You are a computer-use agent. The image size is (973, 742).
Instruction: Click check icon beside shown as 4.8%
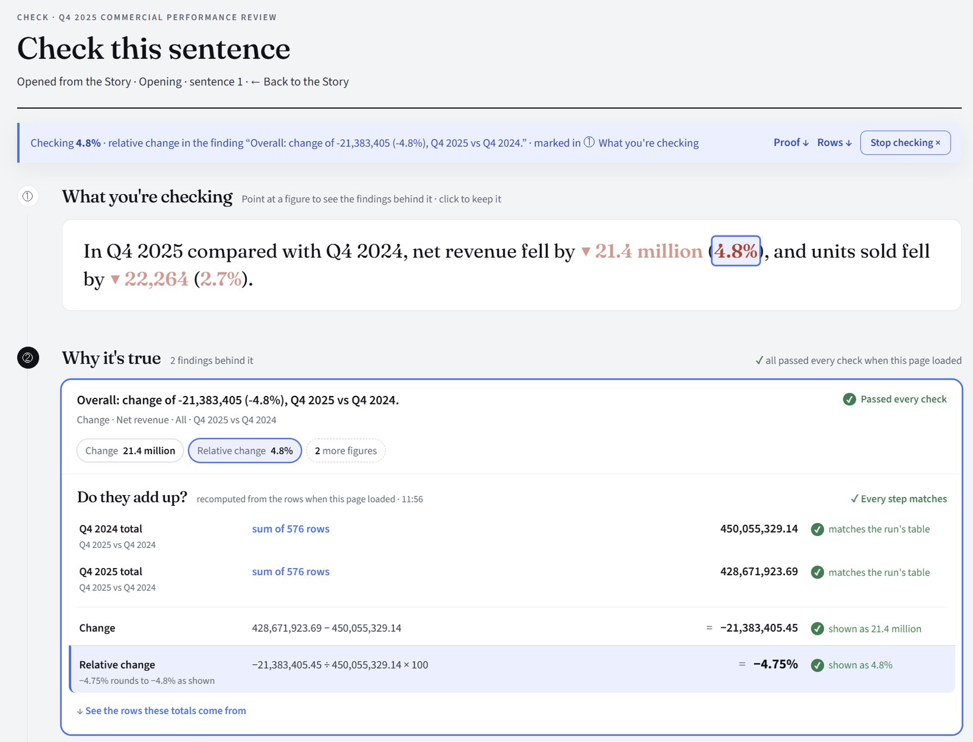click(x=817, y=665)
